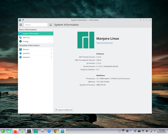Click the green download icon in taskbar

click(22, 131)
